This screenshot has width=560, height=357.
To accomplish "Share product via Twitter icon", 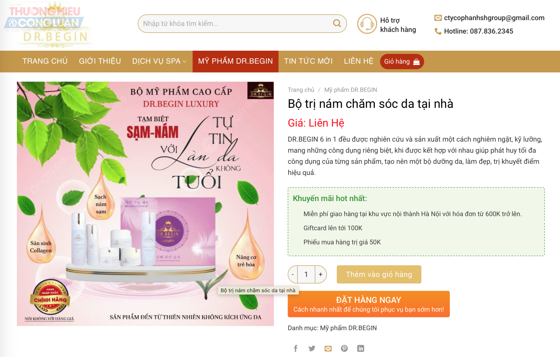I will tap(312, 348).
